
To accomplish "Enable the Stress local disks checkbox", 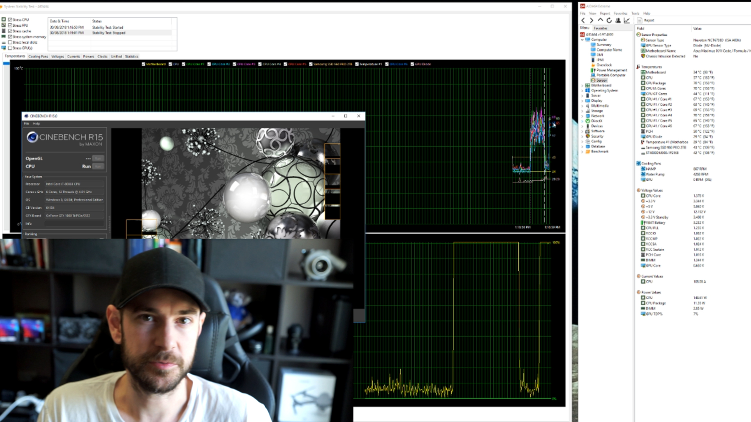I will coord(10,42).
